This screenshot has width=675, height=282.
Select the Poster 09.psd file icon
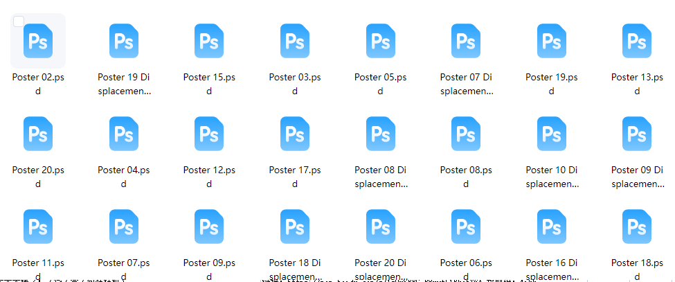209,227
